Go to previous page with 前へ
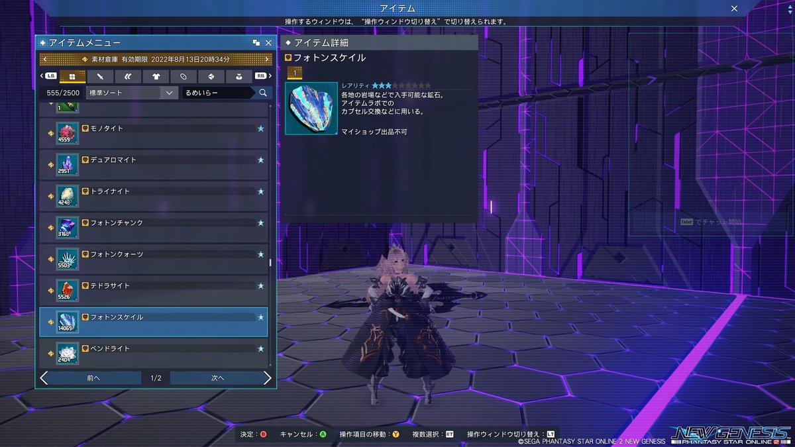The image size is (795, 447). (x=90, y=378)
